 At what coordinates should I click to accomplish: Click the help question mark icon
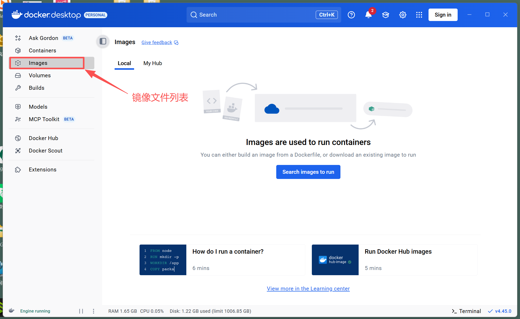pyautogui.click(x=351, y=15)
